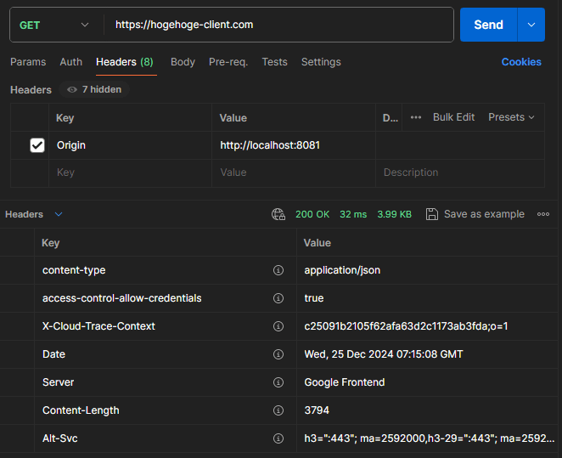Click the D... description column header
The width and height of the screenshot is (562, 458).
click(391, 118)
